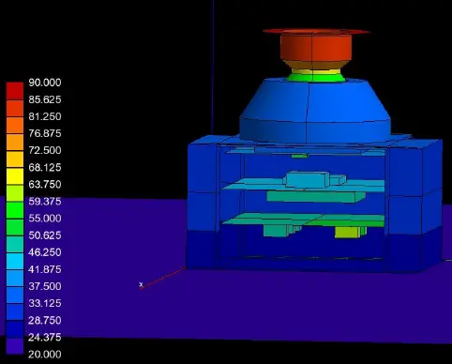Click the 20.000 minimum scale label
Screen dimensions: 452x364
coord(45,355)
